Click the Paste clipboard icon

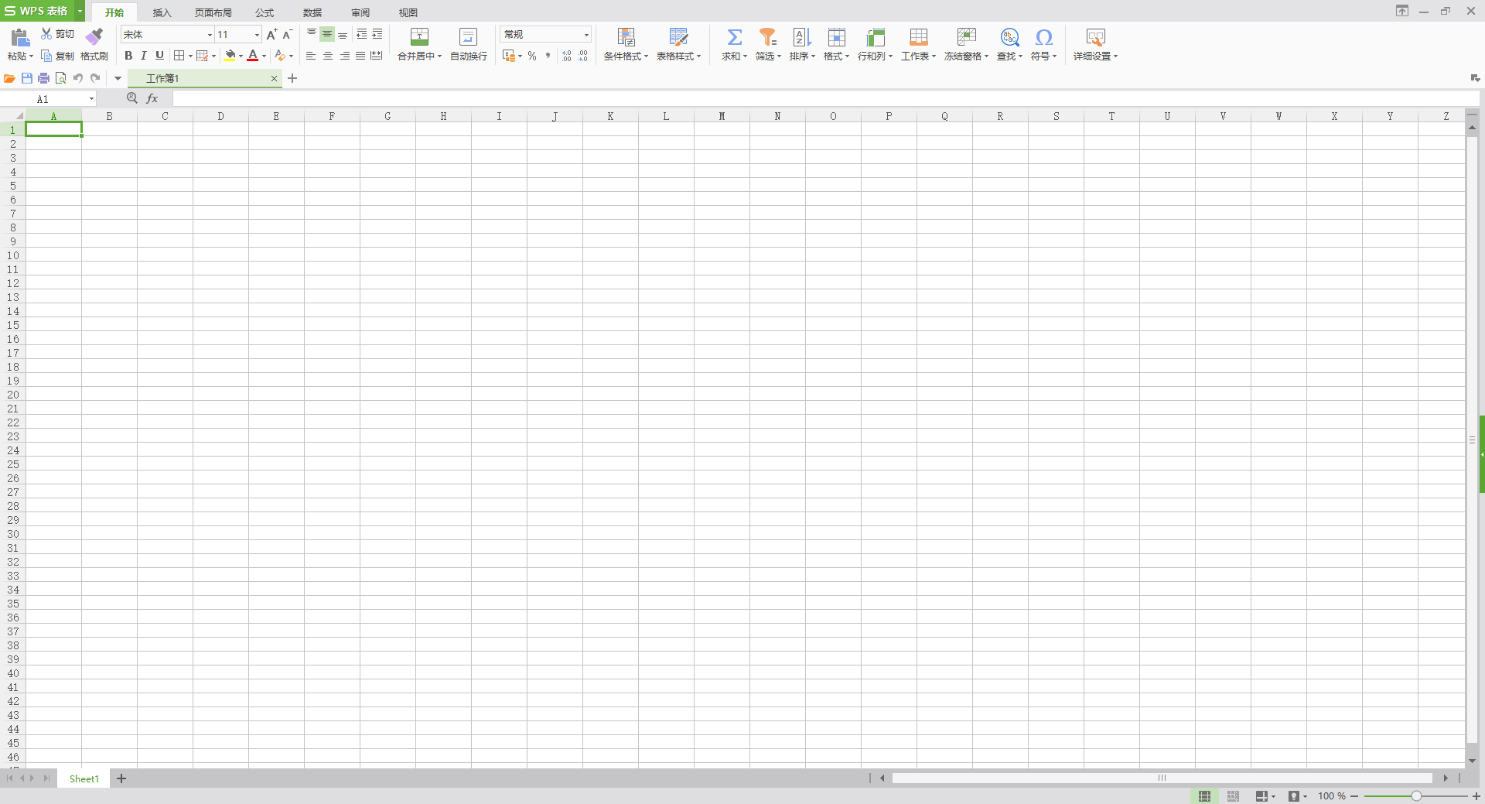click(20, 37)
